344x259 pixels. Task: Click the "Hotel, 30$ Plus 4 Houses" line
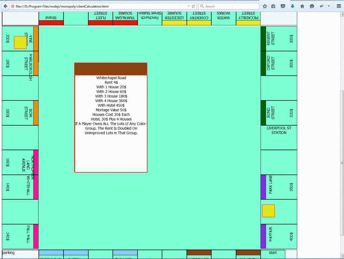(x=111, y=119)
